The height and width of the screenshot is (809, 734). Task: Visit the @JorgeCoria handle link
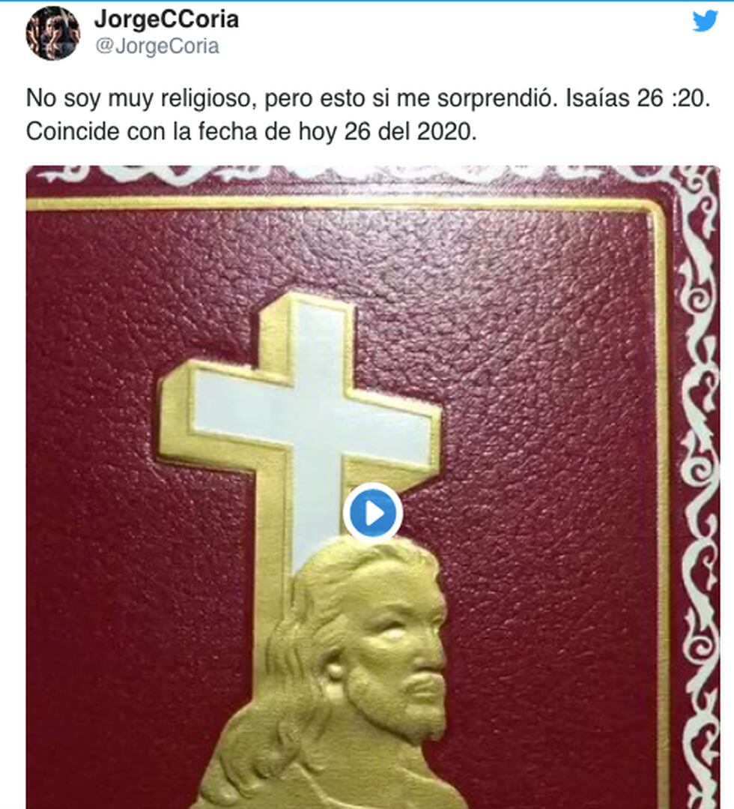pos(157,46)
